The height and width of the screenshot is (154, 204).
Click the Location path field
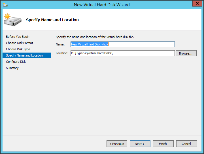(x=122, y=53)
